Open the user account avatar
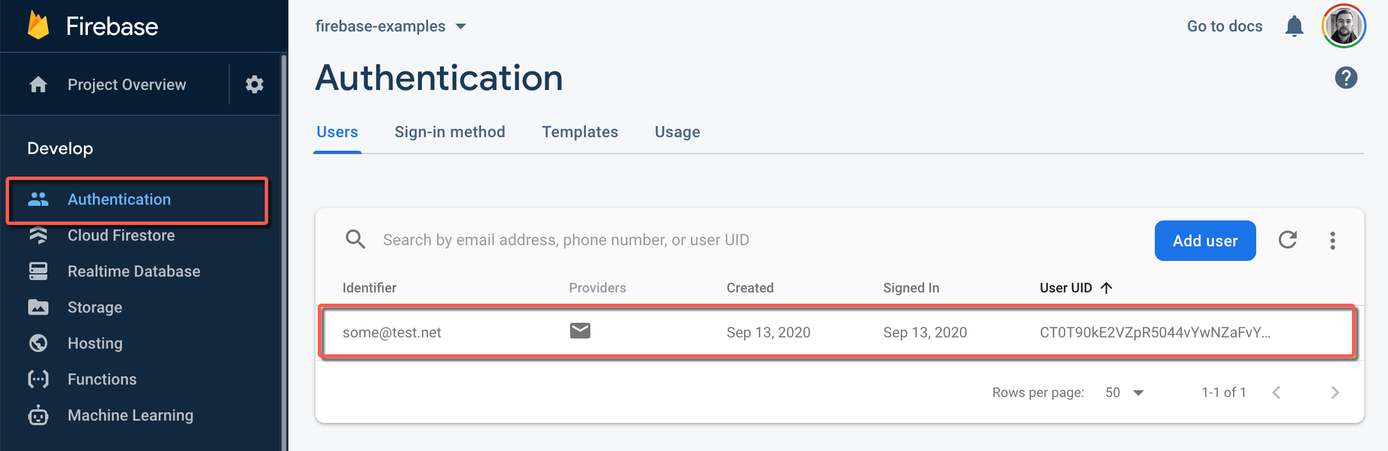 1343,26
